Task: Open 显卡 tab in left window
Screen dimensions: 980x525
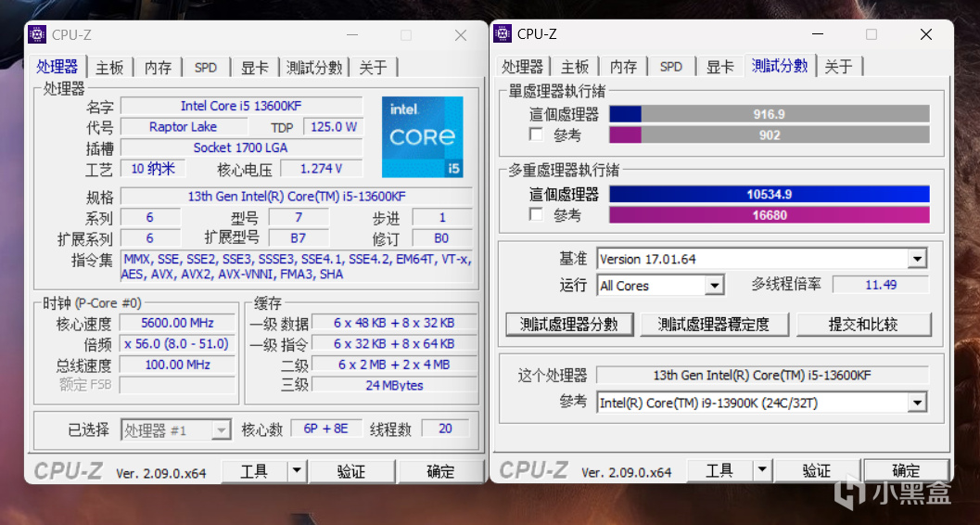Action: pyautogui.click(x=255, y=68)
